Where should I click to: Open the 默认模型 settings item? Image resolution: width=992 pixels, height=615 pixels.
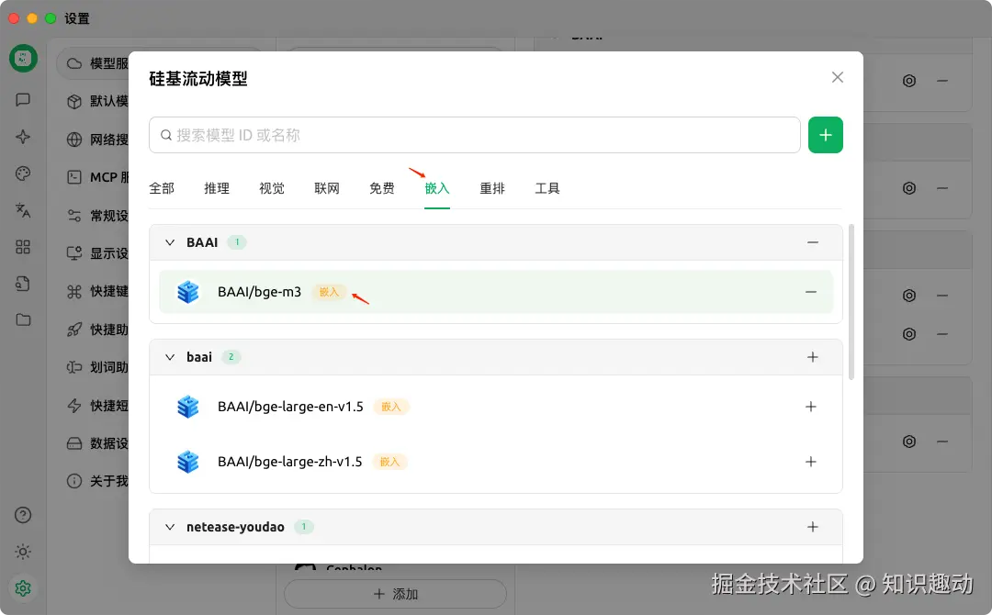click(x=96, y=101)
